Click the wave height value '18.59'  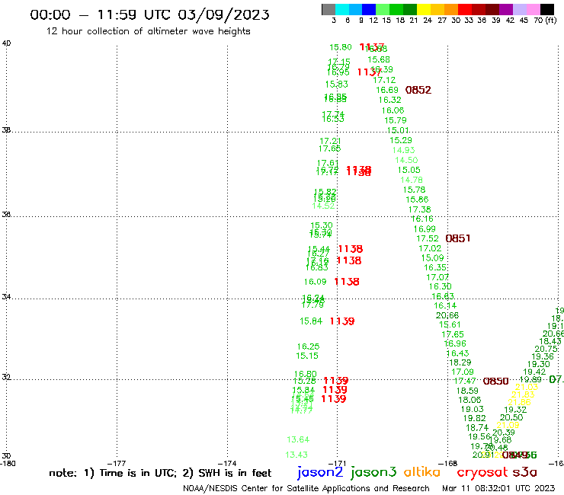coord(467,391)
